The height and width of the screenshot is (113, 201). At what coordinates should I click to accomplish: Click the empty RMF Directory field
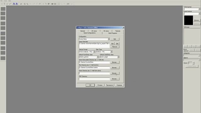[x=94, y=79]
